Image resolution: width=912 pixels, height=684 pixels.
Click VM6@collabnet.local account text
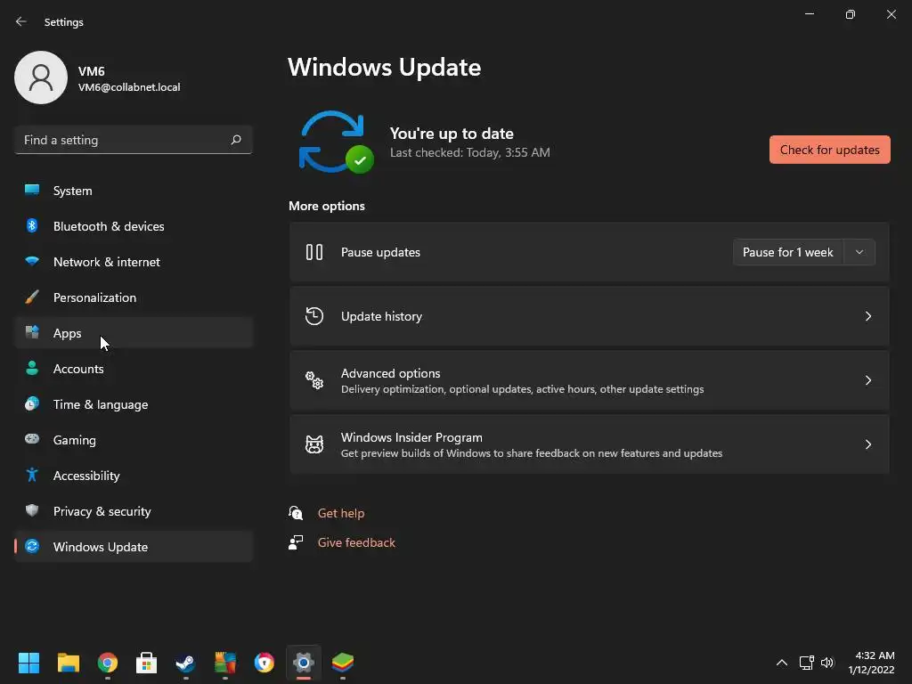point(129,87)
